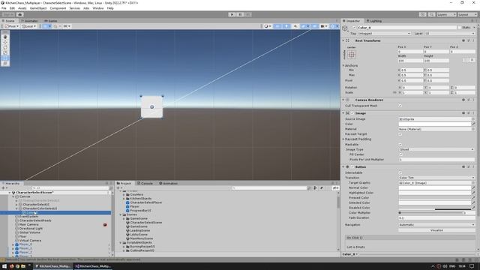Viewport: 480px width, 270px height.
Task: Open the Assets menu
Action: pyautogui.click(x=22, y=8)
